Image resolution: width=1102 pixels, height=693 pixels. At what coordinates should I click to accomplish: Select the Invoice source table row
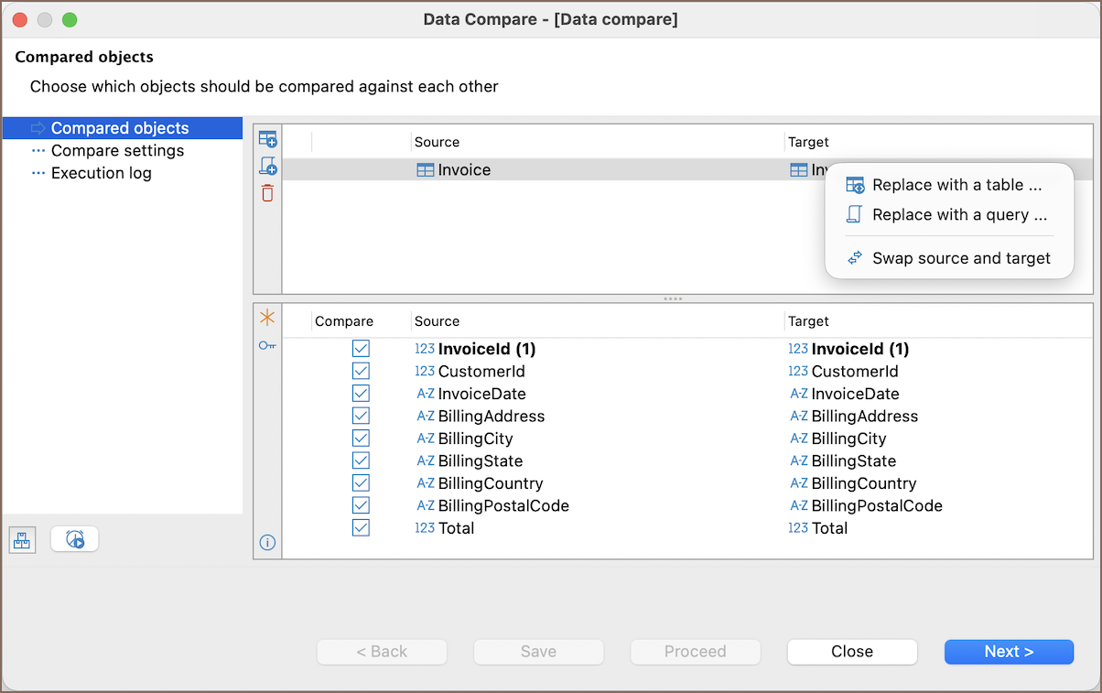(x=464, y=170)
